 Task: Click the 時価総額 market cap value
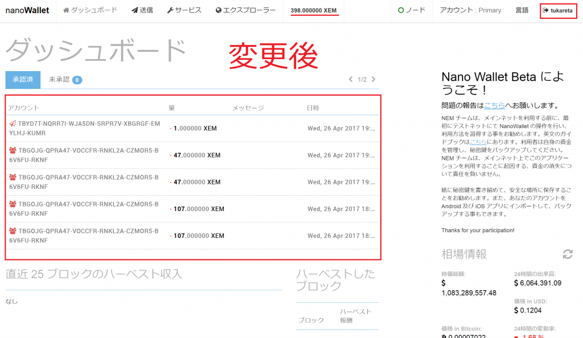[469, 288]
